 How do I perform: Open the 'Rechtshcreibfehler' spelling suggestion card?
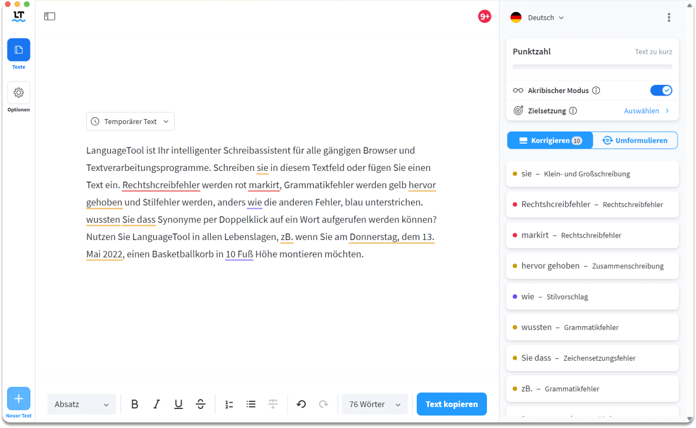click(592, 205)
